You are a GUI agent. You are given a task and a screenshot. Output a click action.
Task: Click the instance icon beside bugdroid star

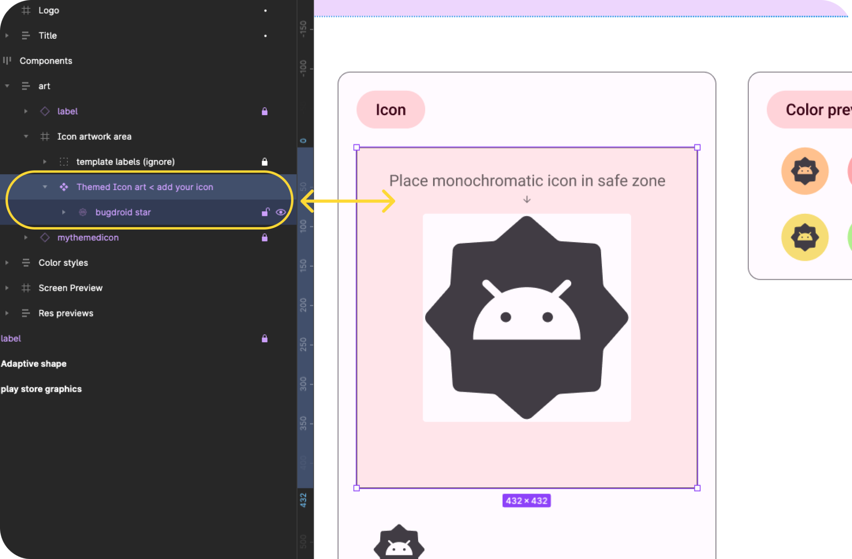[83, 212]
